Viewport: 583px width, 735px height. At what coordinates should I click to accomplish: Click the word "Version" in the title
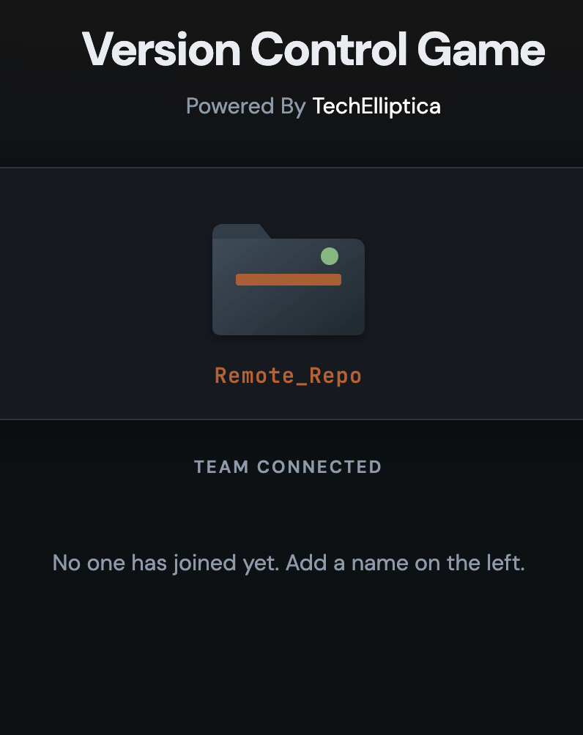pos(161,50)
